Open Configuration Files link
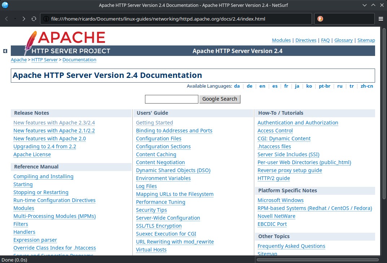387x263 pixels. pyautogui.click(x=159, y=139)
